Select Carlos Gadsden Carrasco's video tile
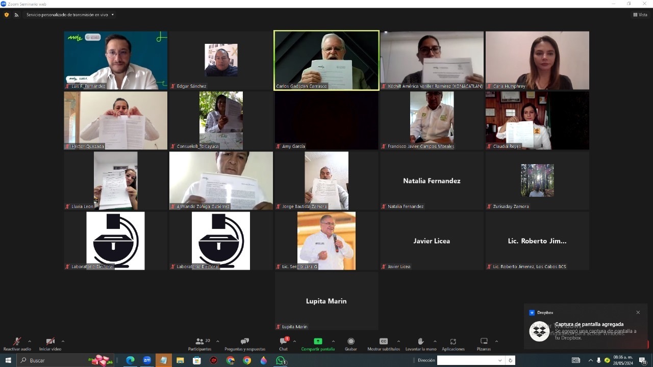Viewport: 653px width, 367px height. tap(326, 60)
